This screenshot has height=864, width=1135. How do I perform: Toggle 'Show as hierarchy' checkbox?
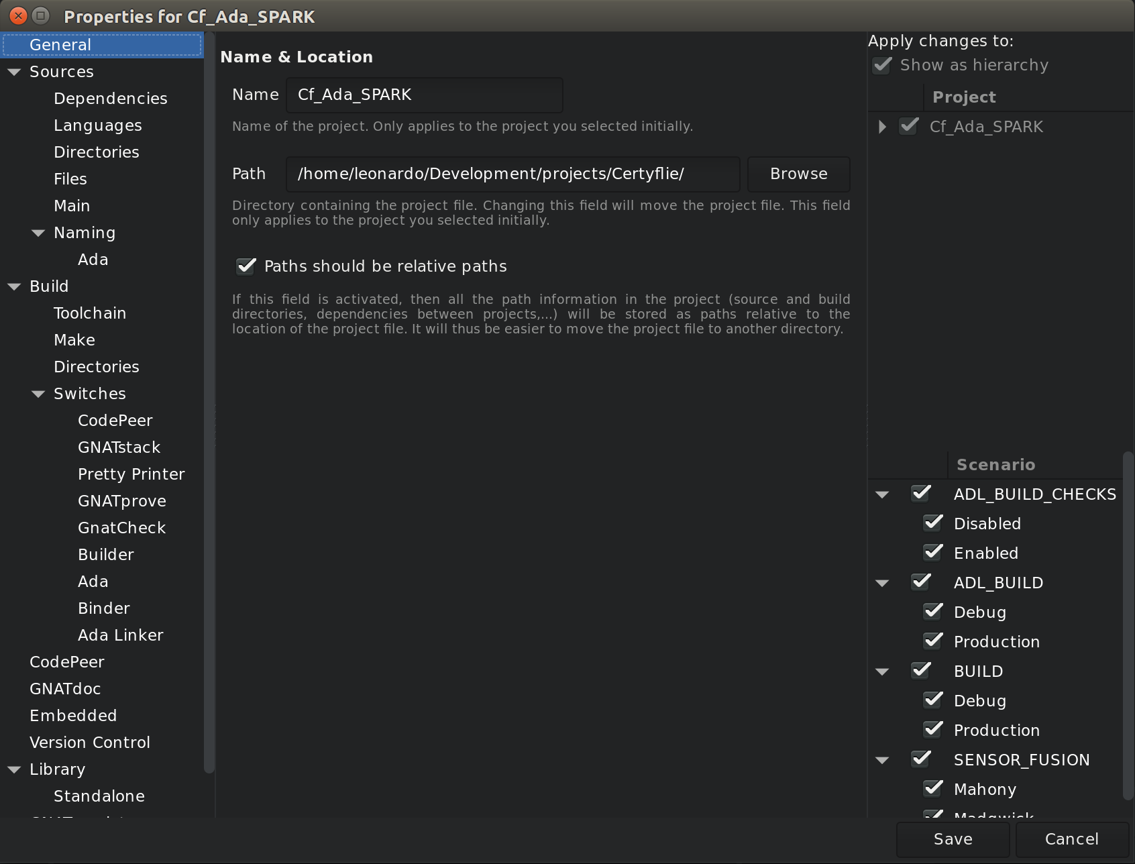point(882,65)
